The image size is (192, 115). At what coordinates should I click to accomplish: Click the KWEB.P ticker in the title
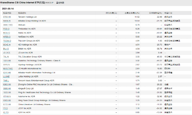pyautogui.click(x=49, y=3)
